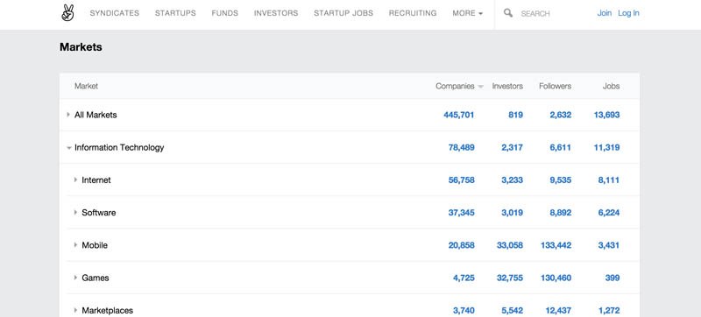Click Internet followers count 9,535

[561, 180]
